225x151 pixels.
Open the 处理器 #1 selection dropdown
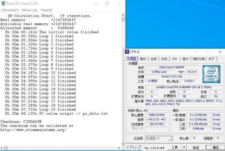[159, 138]
